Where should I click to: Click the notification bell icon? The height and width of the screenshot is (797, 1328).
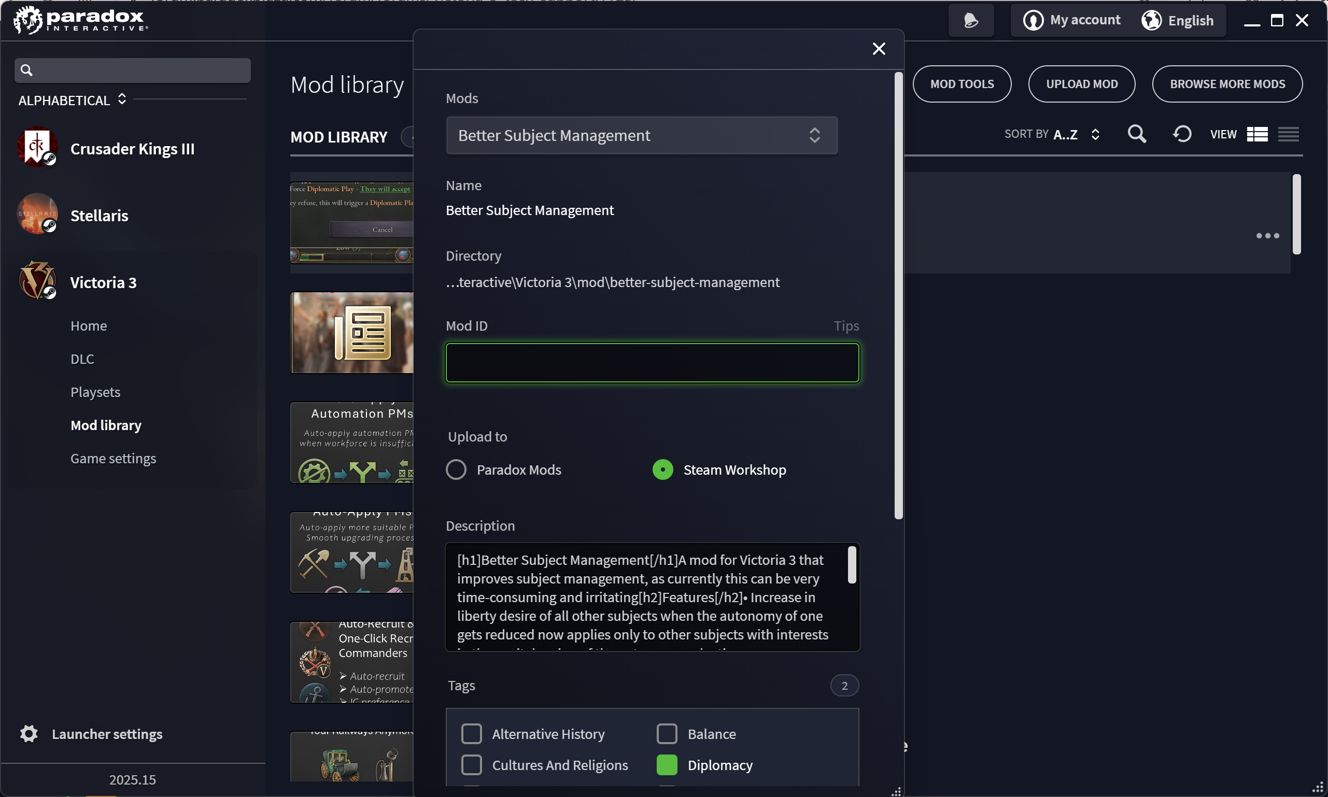coord(971,20)
